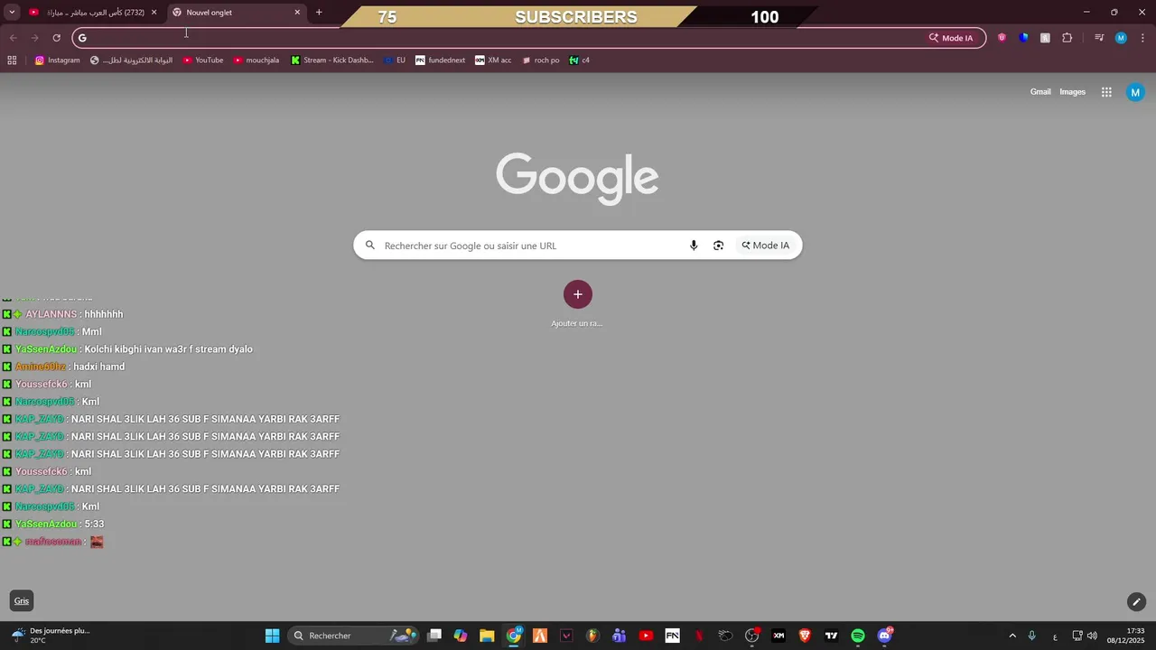Screen dimensions: 1156x650
Task: Click the taskbar Rechercher search box
Action: (355, 636)
